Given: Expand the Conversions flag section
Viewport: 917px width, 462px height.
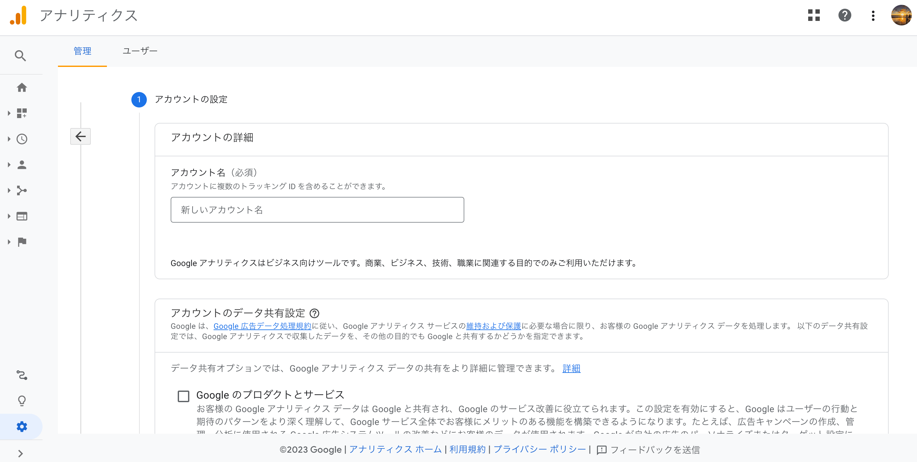Looking at the screenshot, I should [x=22, y=242].
